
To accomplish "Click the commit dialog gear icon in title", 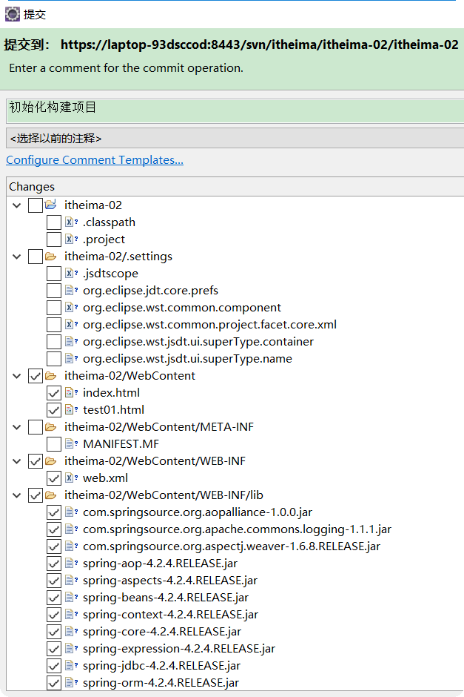I will [12, 14].
